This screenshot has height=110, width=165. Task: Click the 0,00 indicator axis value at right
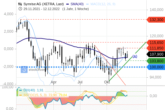point(153,96)
